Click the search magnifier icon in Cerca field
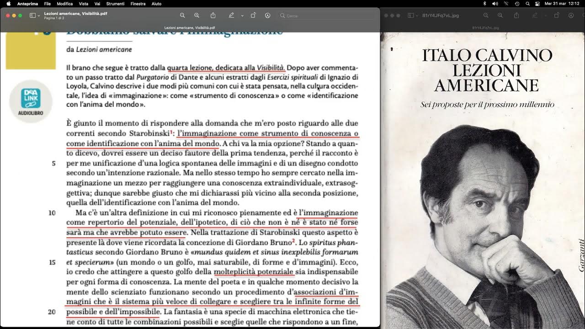This screenshot has height=329, width=585. tap(282, 16)
